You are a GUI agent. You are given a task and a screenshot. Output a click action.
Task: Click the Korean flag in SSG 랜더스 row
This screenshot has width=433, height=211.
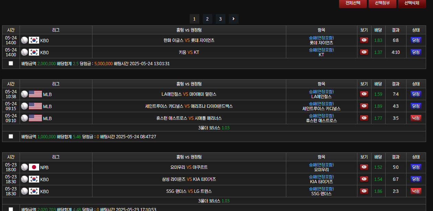coord(34,191)
